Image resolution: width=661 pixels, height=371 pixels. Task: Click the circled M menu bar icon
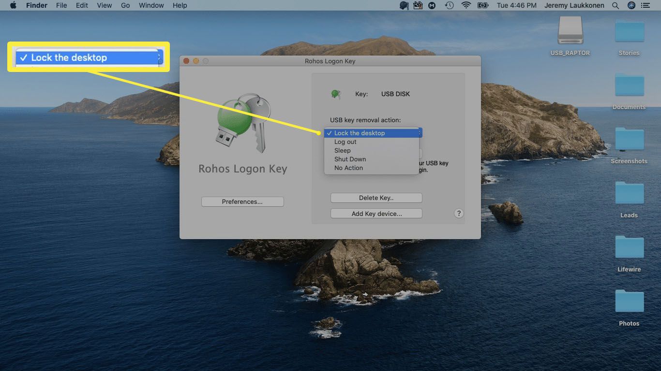click(x=432, y=5)
